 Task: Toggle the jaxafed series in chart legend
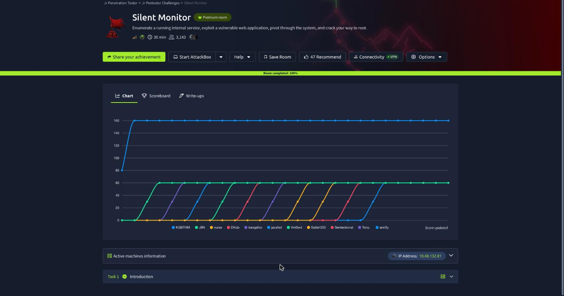pos(274,227)
